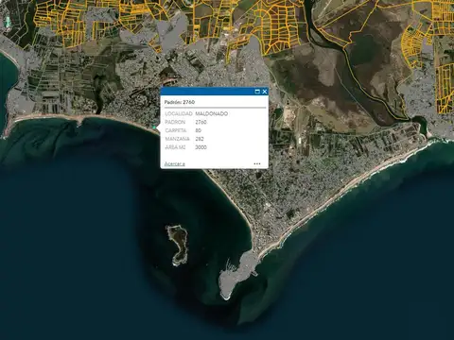This screenshot has width=454, height=340.
Task: Click the island in the bay
Action: pos(178,244)
